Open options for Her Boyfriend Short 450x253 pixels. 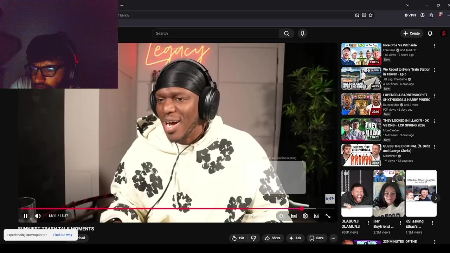(400, 223)
